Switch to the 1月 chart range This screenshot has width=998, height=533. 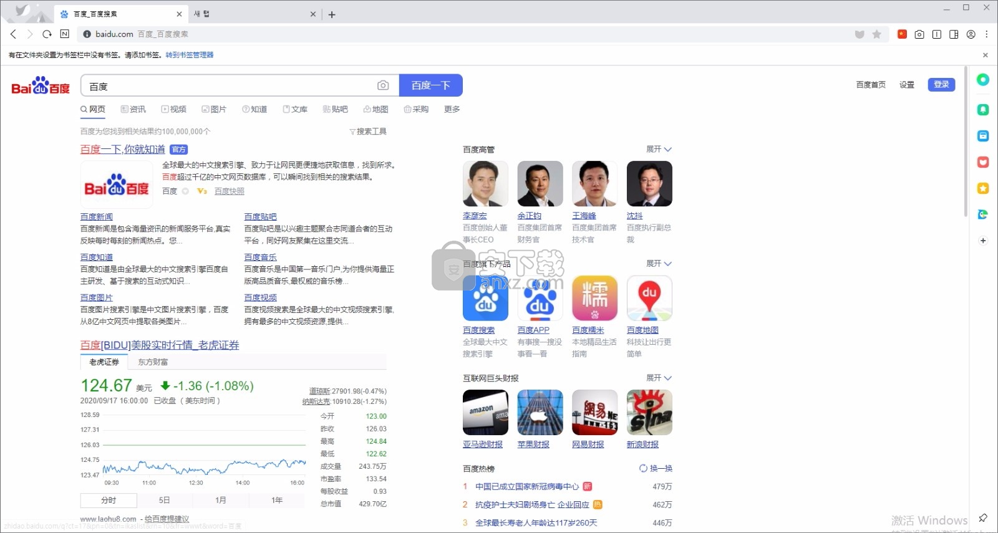[221, 500]
